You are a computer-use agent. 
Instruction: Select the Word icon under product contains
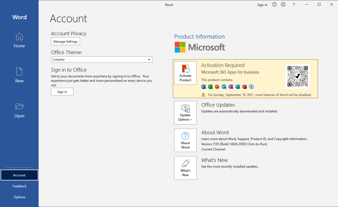203,87
